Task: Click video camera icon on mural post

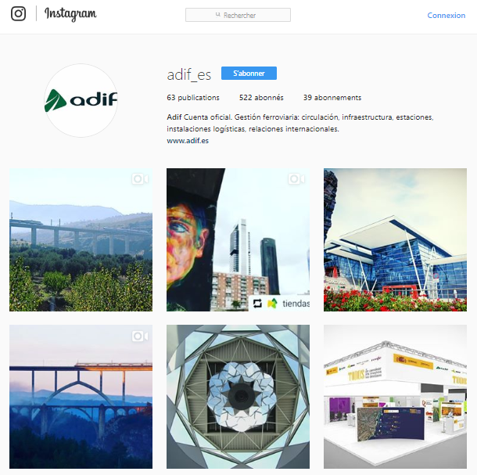Action: [296, 179]
